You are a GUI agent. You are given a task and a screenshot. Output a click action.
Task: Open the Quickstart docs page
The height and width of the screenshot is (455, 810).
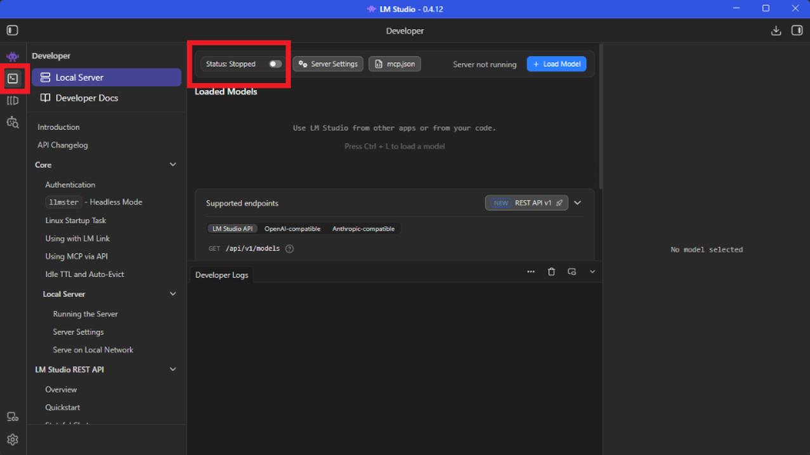62,407
